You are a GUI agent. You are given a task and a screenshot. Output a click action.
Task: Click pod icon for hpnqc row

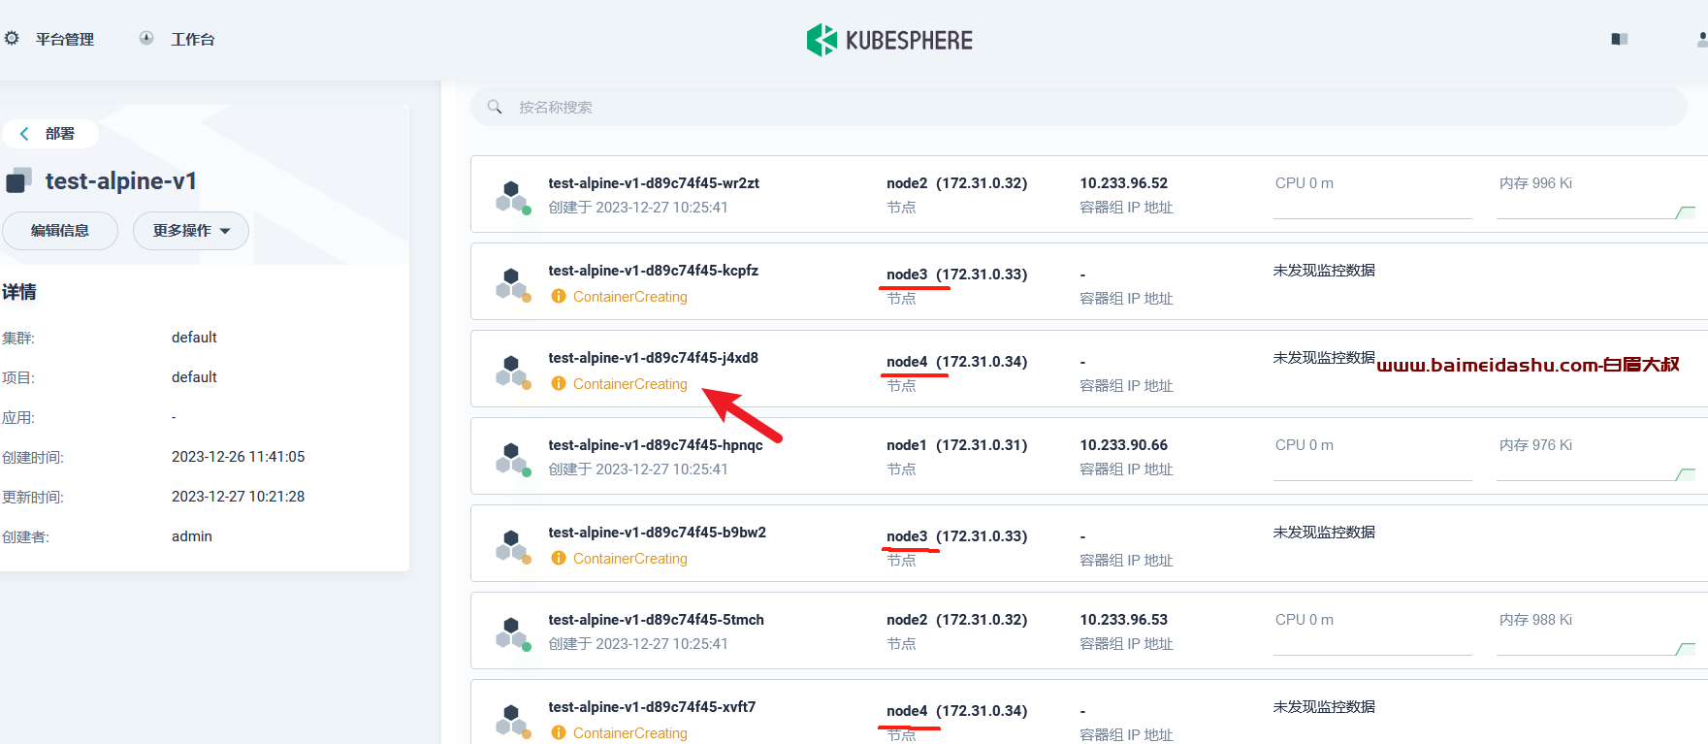[x=512, y=459]
